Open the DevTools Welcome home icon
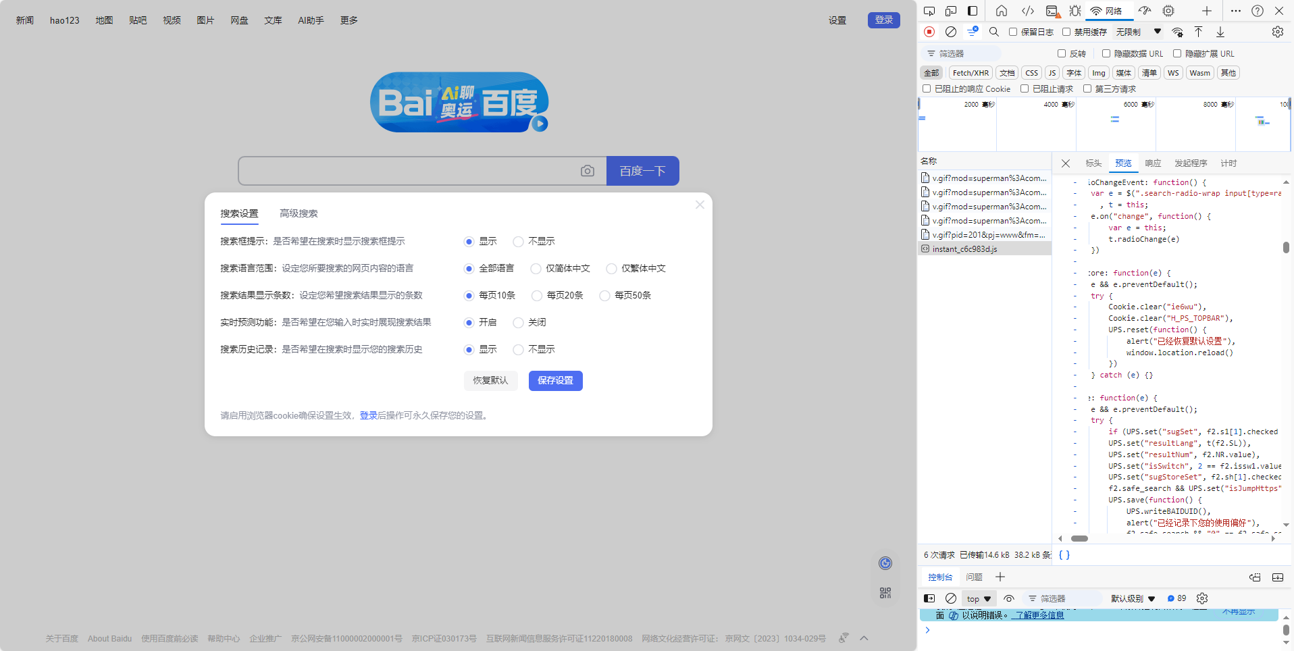 tap(1002, 11)
